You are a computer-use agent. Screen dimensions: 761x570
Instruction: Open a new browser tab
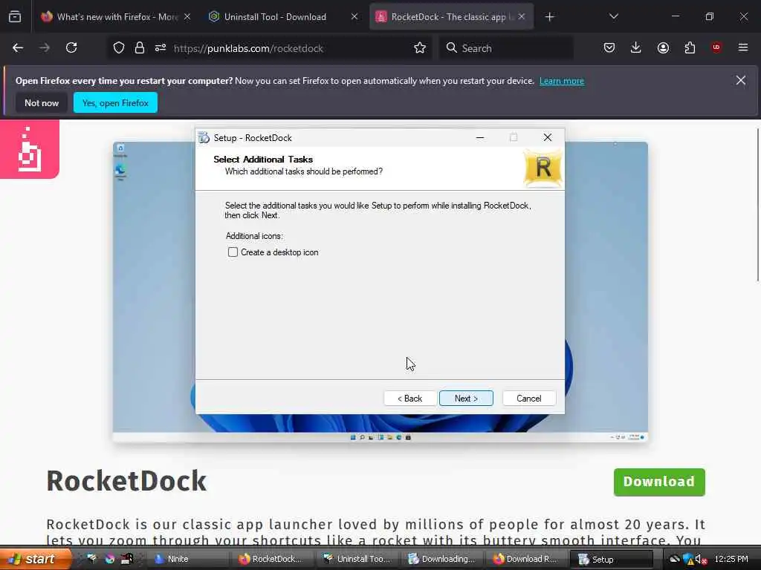(x=549, y=17)
